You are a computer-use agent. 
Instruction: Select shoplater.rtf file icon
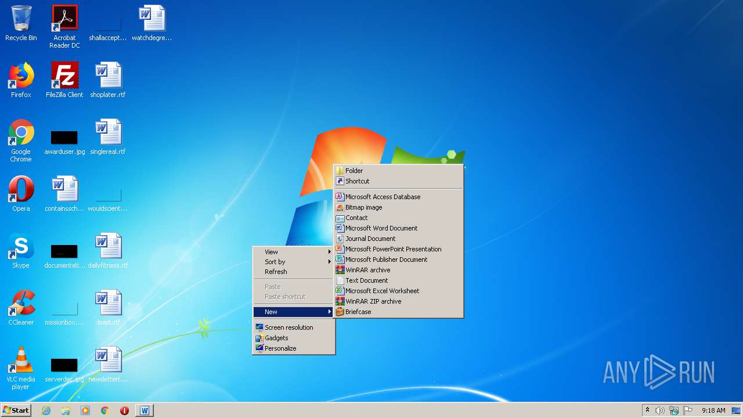[x=108, y=80]
